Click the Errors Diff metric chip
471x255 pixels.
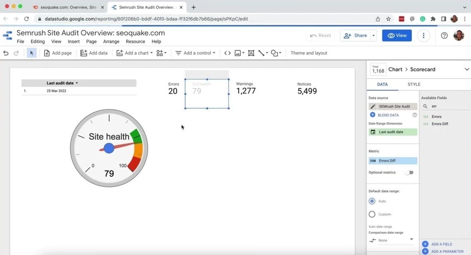(x=393, y=161)
